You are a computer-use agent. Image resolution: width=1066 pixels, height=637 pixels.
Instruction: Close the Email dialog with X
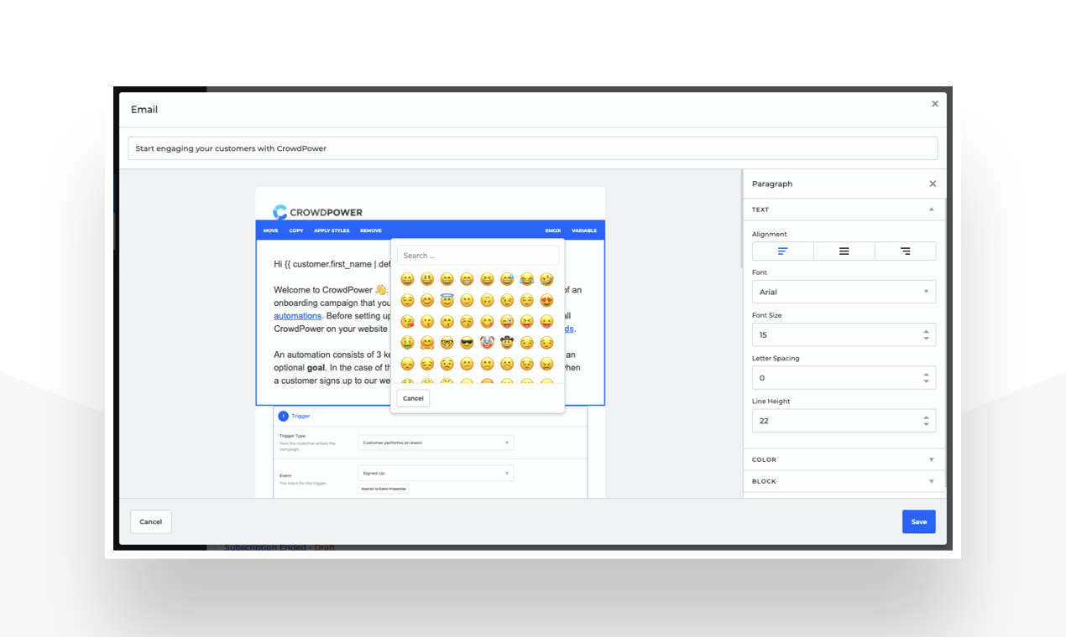click(x=935, y=104)
